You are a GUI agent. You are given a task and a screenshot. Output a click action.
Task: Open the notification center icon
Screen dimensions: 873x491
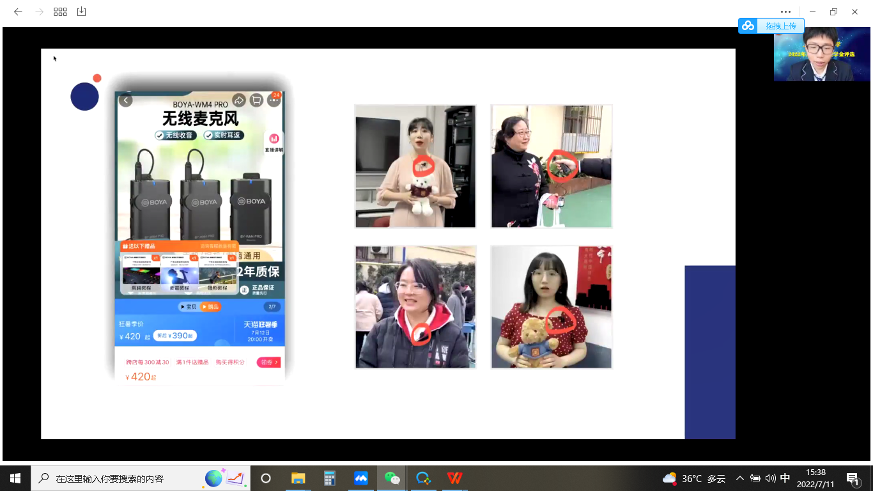point(853,479)
